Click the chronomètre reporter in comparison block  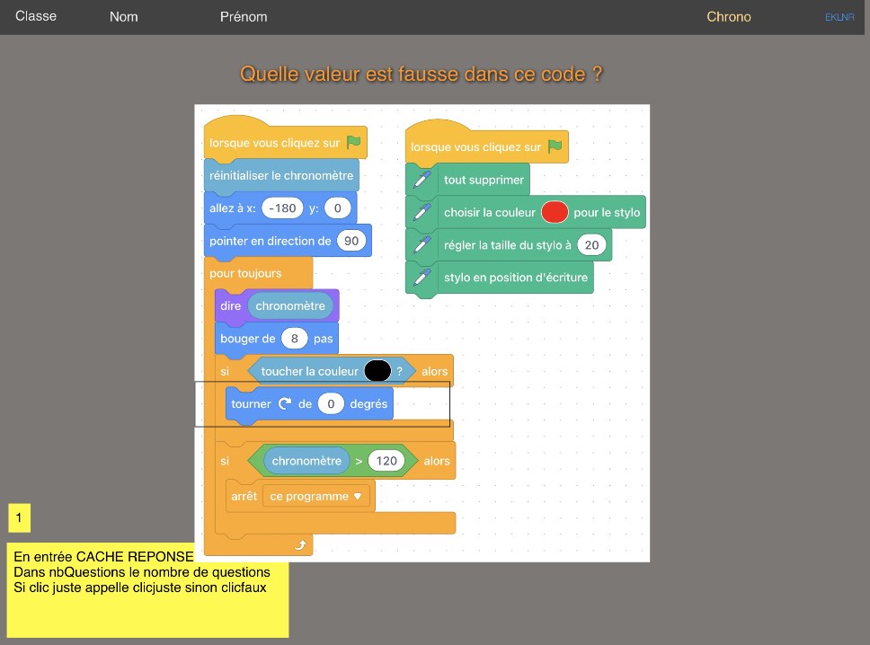point(306,461)
